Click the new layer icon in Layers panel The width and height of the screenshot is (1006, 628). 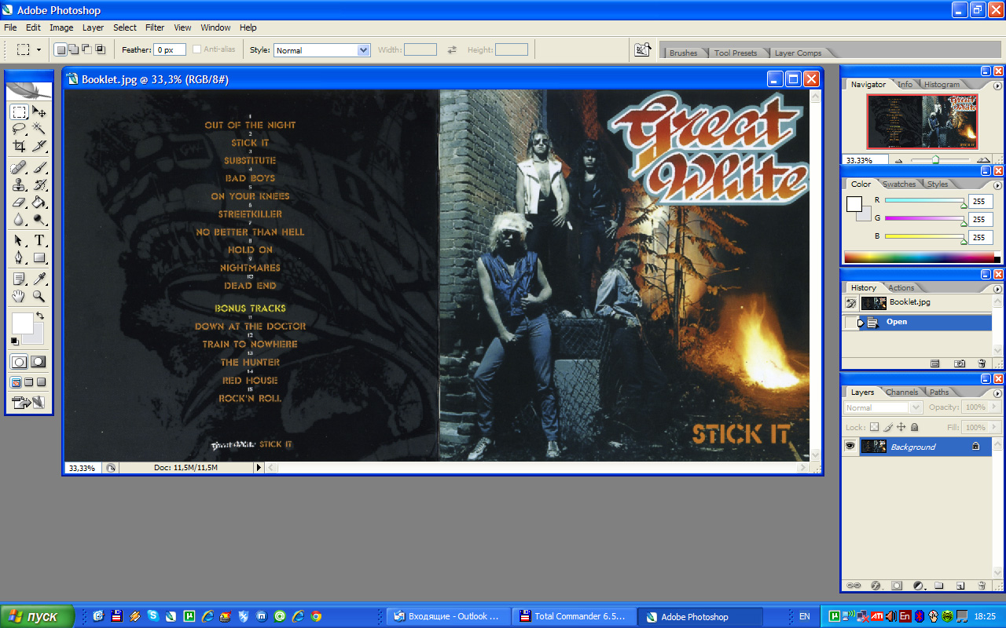coord(960,586)
